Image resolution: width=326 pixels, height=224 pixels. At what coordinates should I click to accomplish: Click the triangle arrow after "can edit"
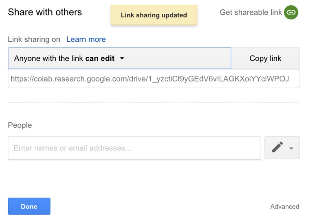pos(122,58)
